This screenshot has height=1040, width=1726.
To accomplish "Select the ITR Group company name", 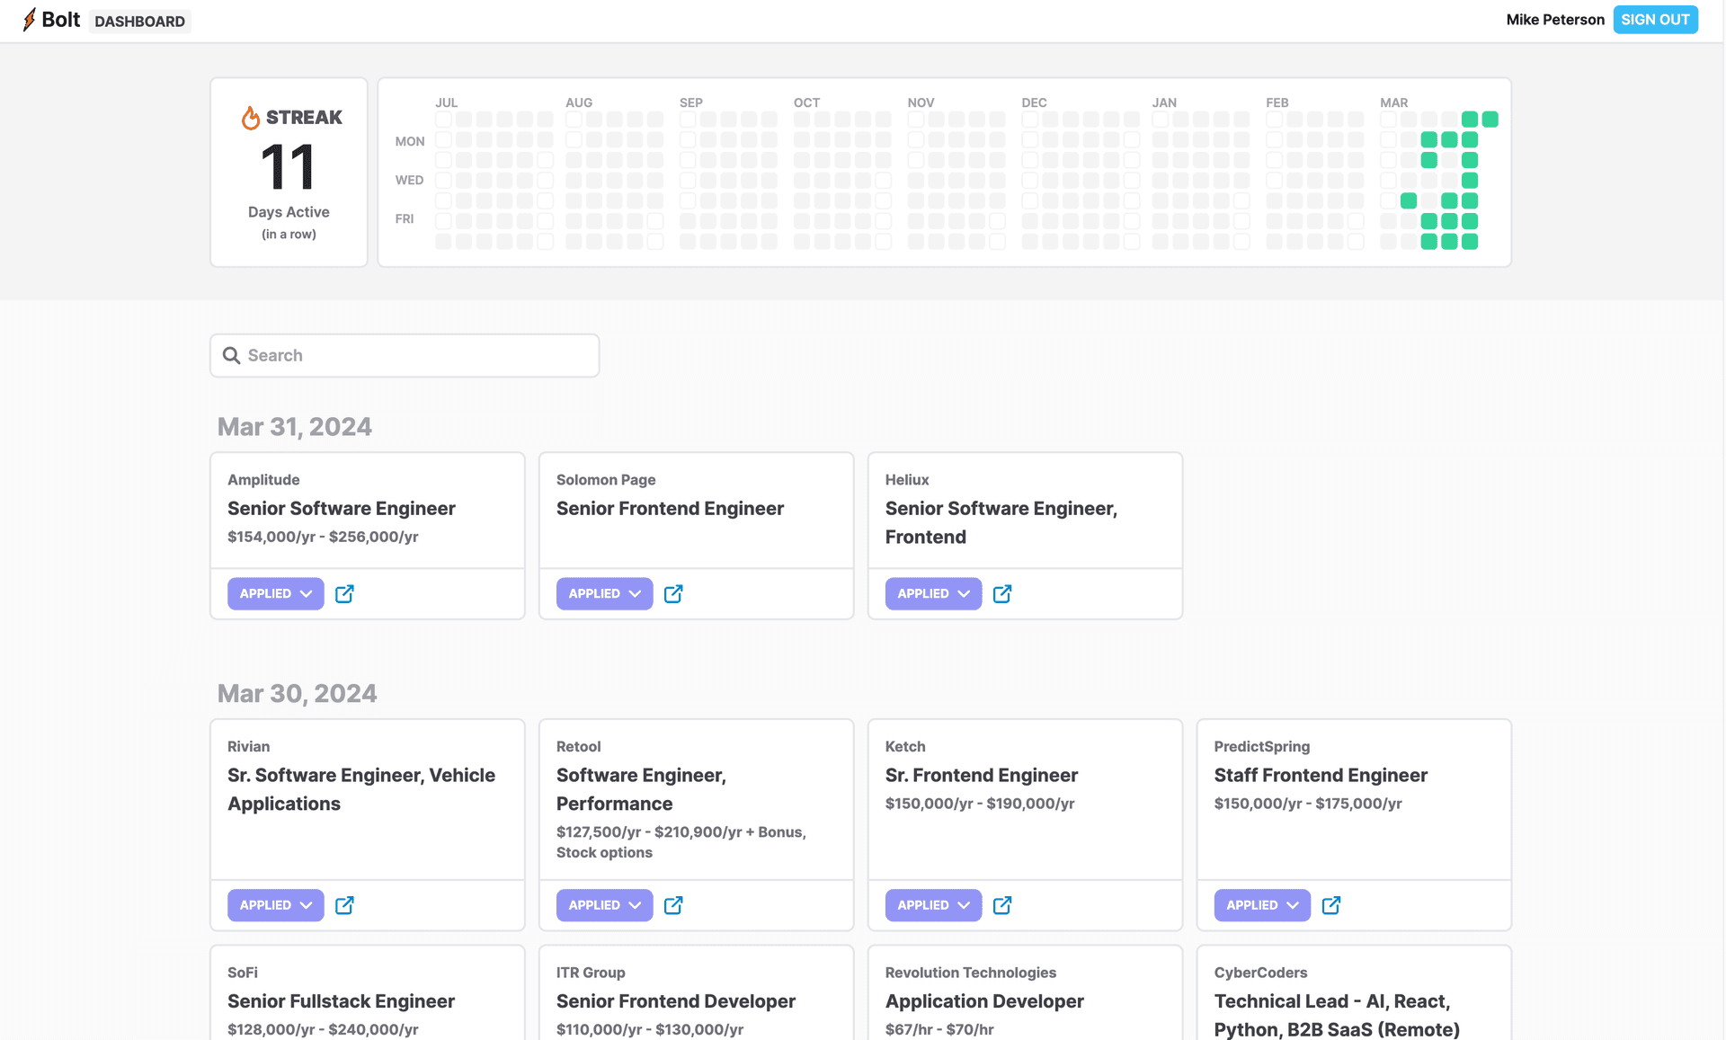I will click(x=591, y=973).
